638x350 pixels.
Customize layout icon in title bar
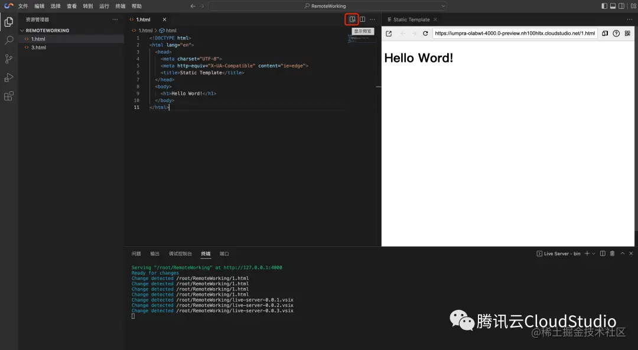(x=633, y=6)
